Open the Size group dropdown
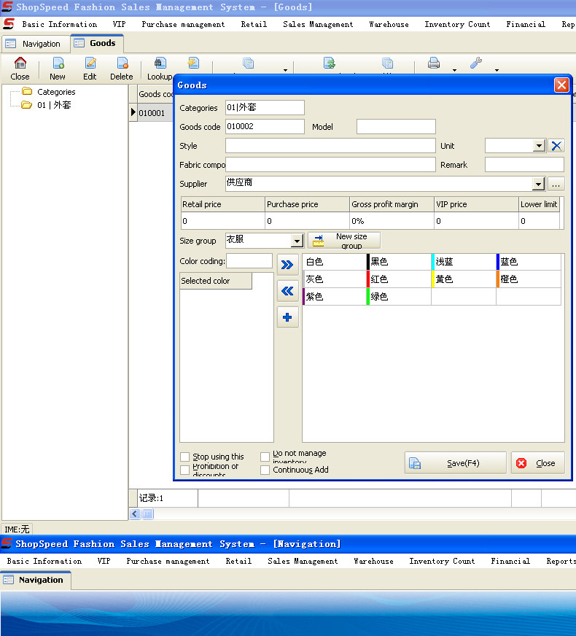 click(x=297, y=241)
